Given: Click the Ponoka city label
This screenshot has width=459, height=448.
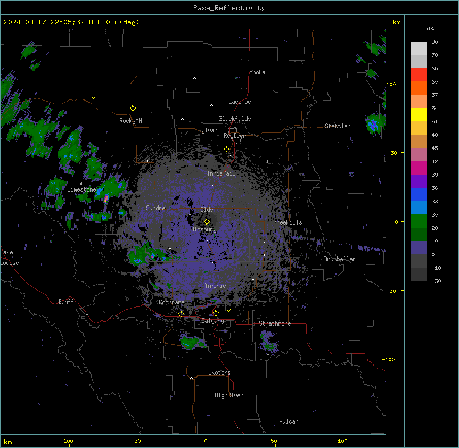Looking at the screenshot, I should tap(256, 72).
